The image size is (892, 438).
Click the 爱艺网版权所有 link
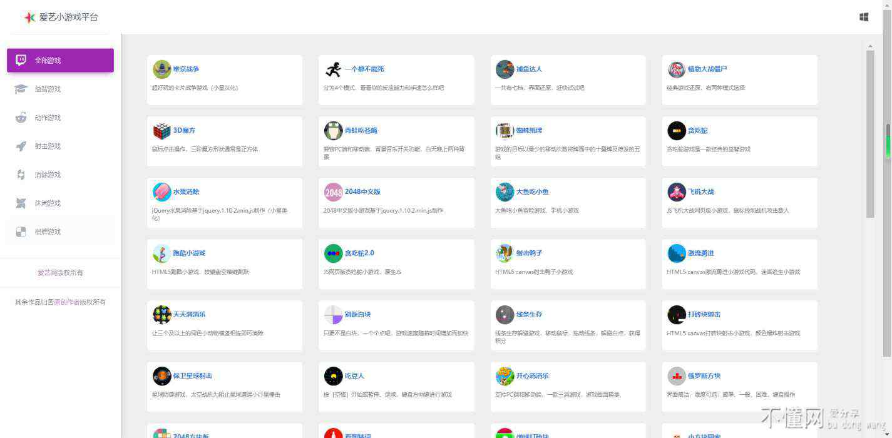coord(60,273)
